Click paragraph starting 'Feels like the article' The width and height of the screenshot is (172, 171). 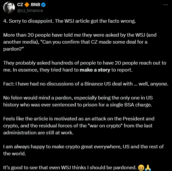79,126
